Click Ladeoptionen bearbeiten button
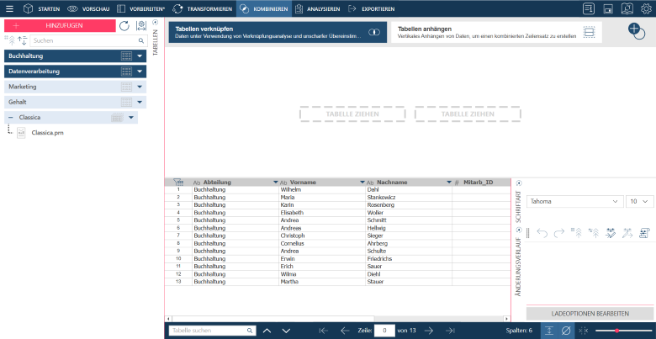Screen dimensions: 656x339 point(590,313)
